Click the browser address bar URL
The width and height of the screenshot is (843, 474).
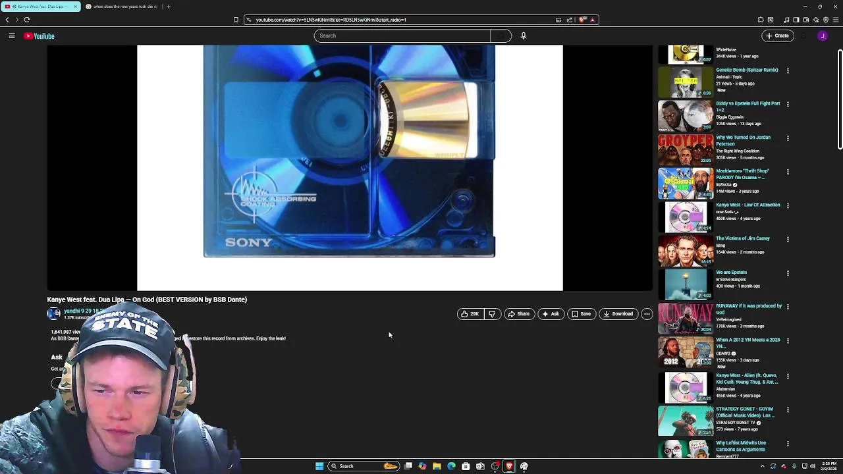331,20
